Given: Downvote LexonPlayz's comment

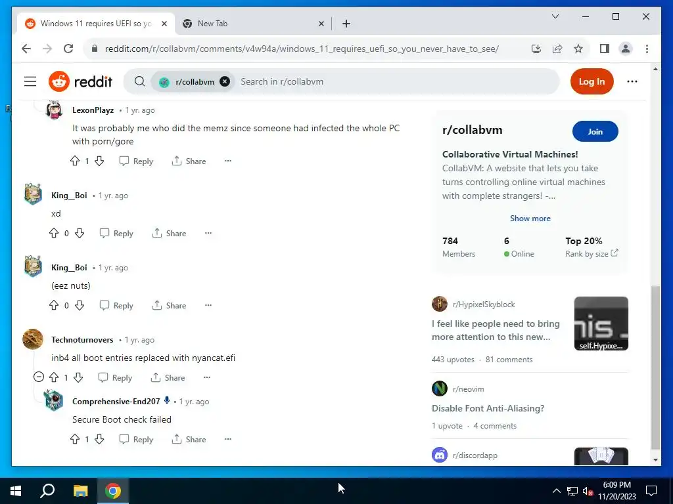Looking at the screenshot, I should (x=99, y=161).
